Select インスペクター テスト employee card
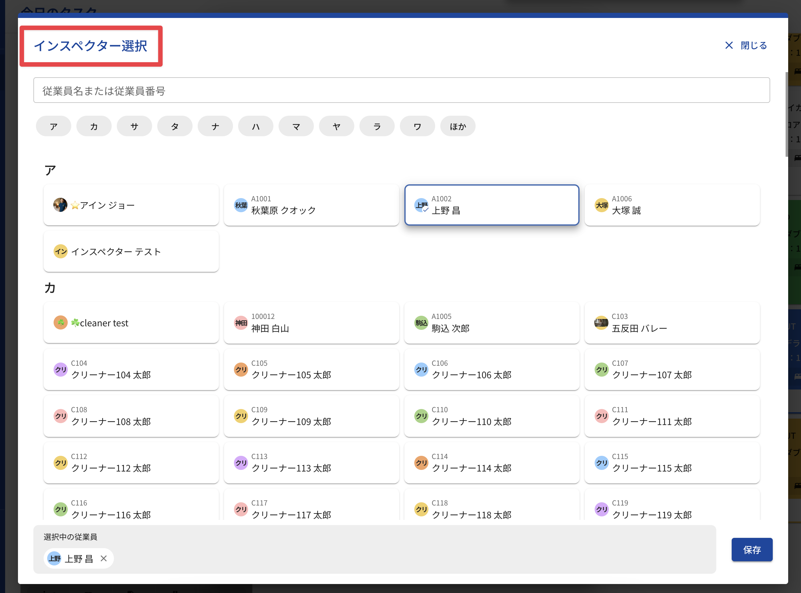Image resolution: width=801 pixels, height=593 pixels. tap(131, 251)
